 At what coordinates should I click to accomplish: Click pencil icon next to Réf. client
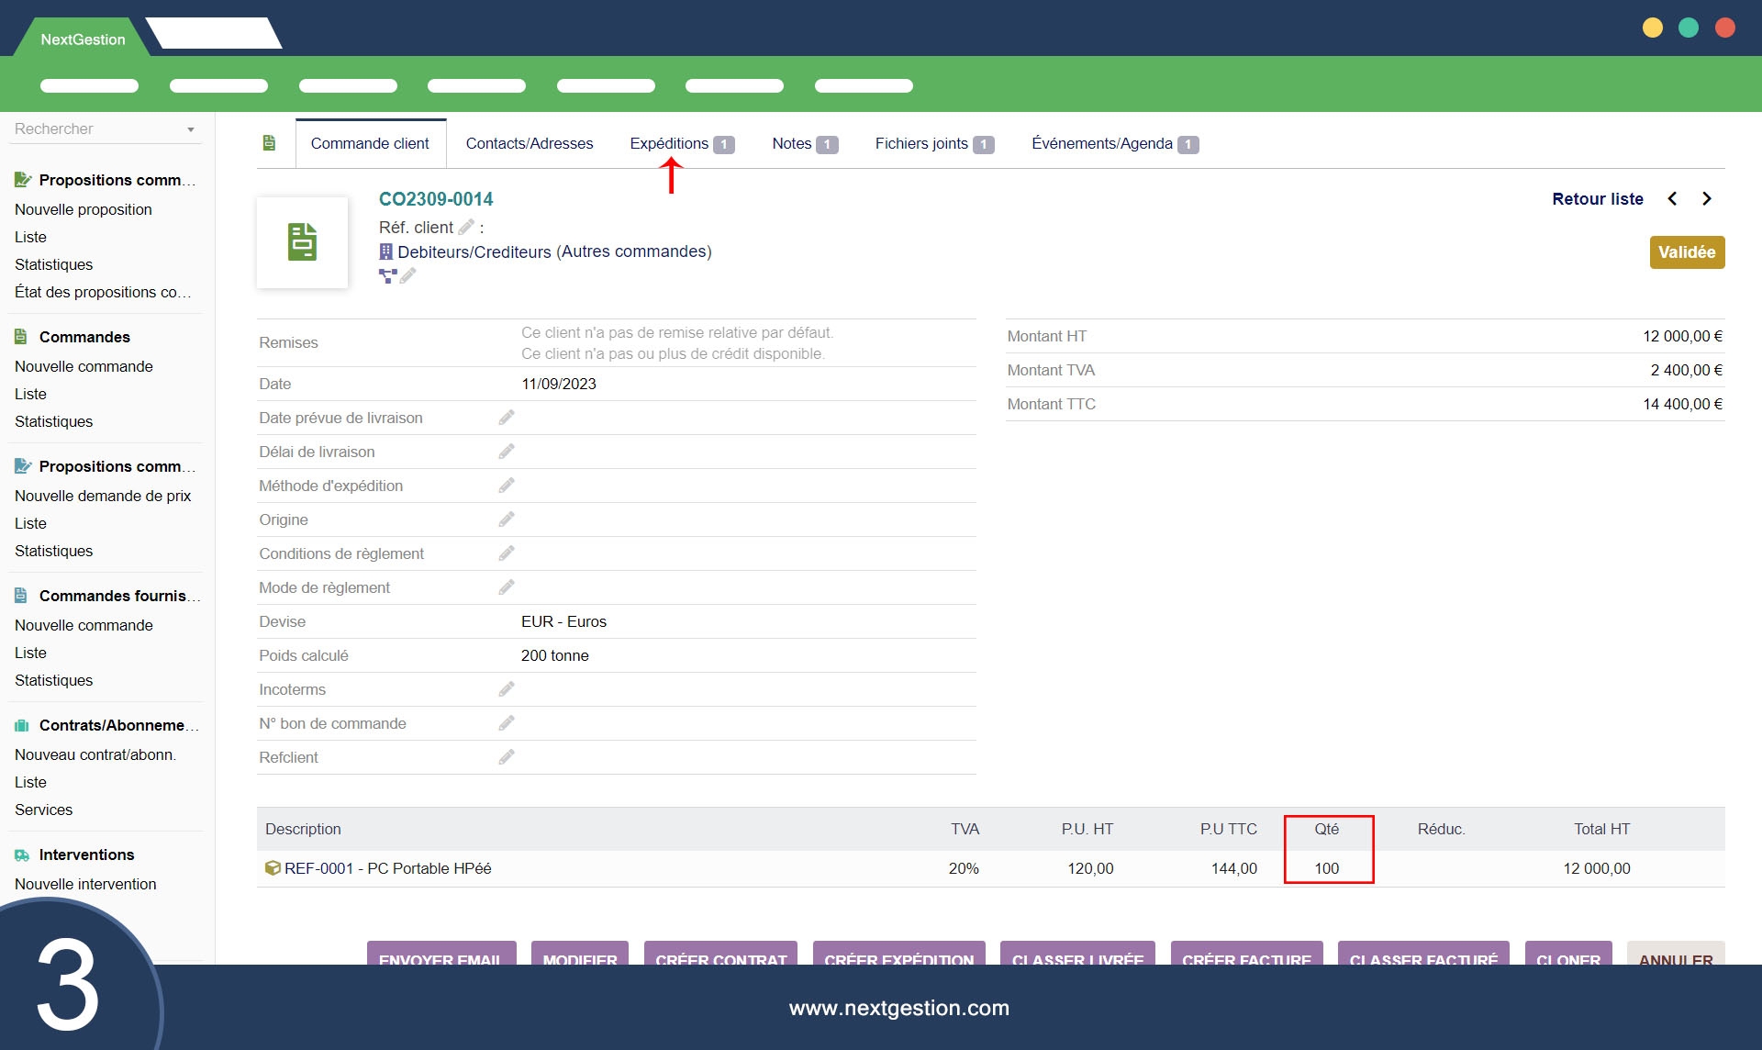coord(466,227)
